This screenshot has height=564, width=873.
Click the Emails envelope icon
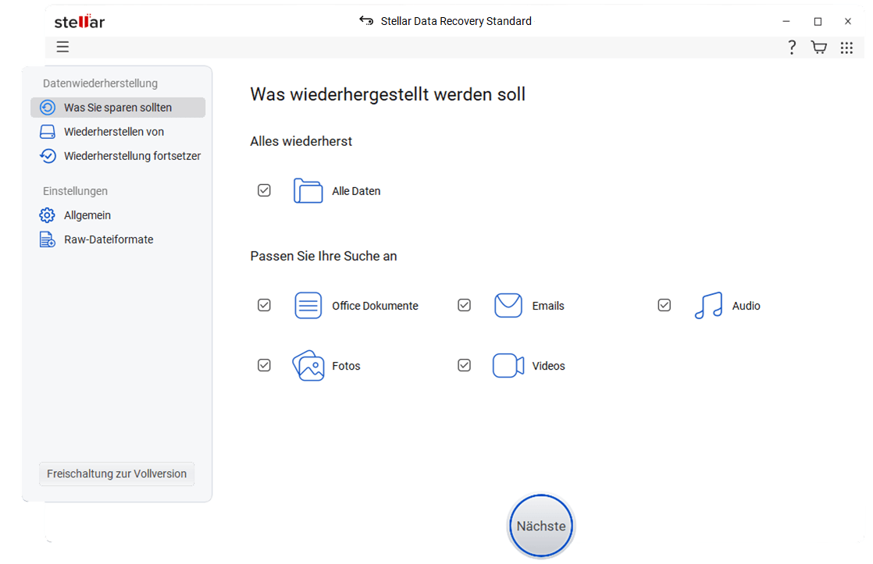pyautogui.click(x=508, y=305)
